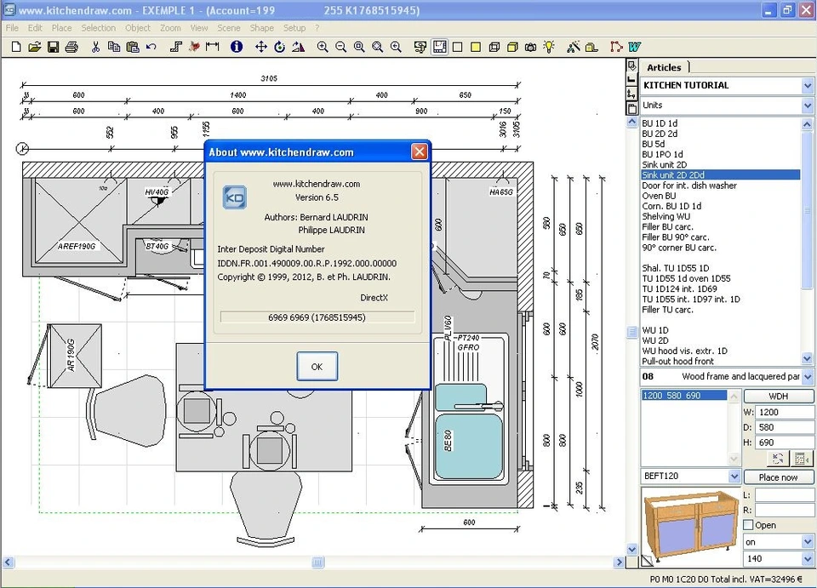The width and height of the screenshot is (817, 588).
Task: Select the Move four-arrow tool
Action: 260,47
